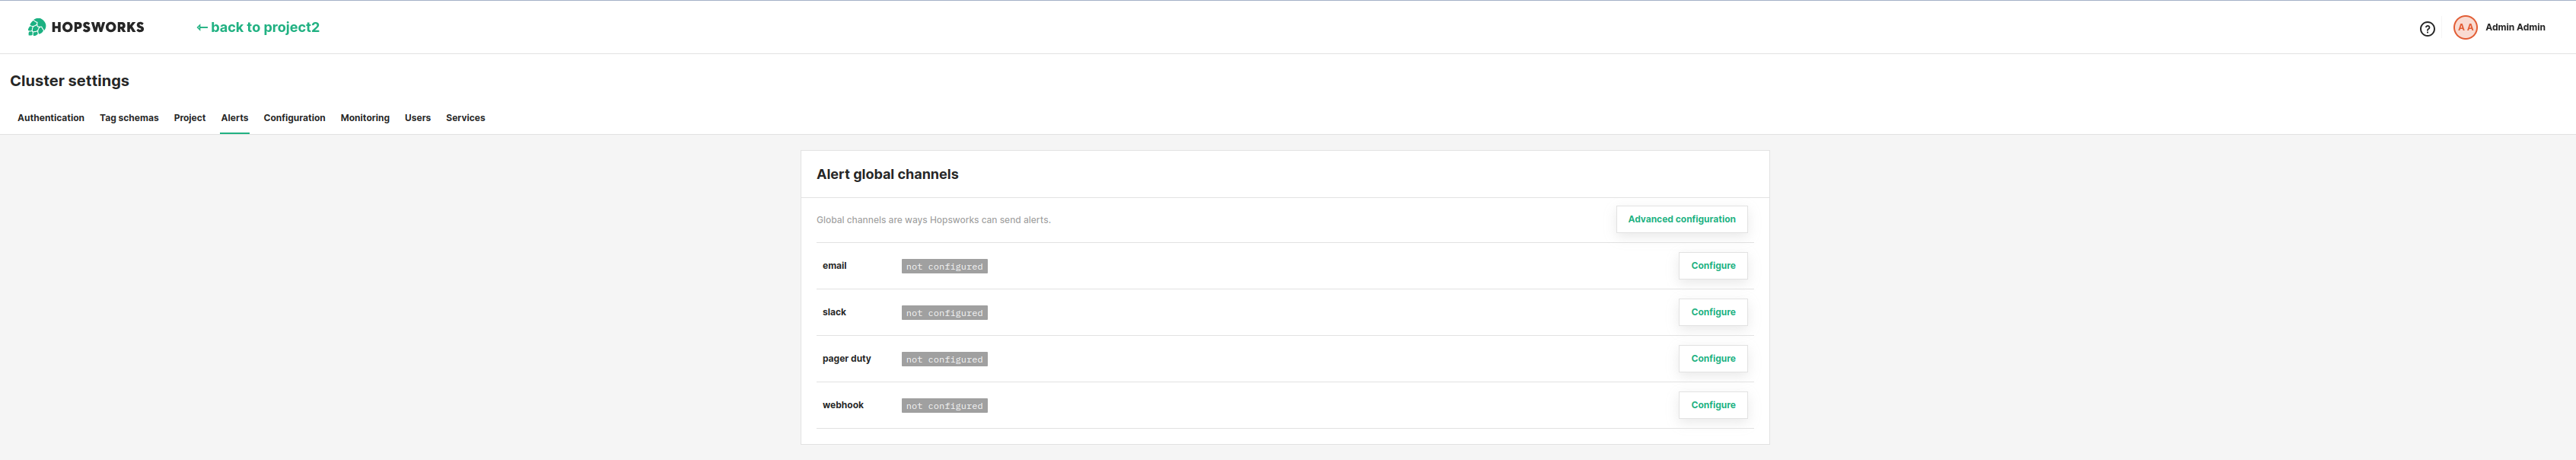The image size is (2576, 460).
Task: Switch to the Project tab
Action: 189,117
